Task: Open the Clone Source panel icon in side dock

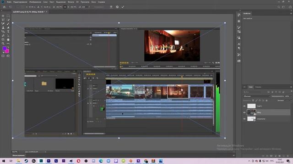Action: tap(239, 38)
